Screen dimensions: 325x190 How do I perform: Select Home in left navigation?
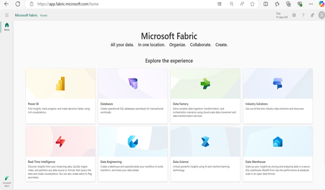pyautogui.click(x=7, y=27)
